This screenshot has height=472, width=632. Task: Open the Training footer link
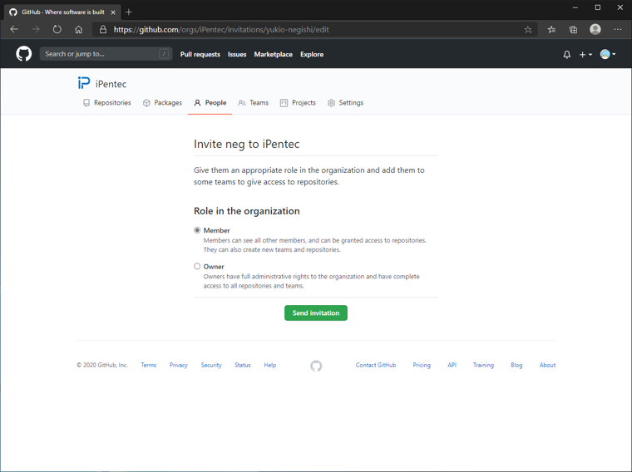click(x=483, y=365)
